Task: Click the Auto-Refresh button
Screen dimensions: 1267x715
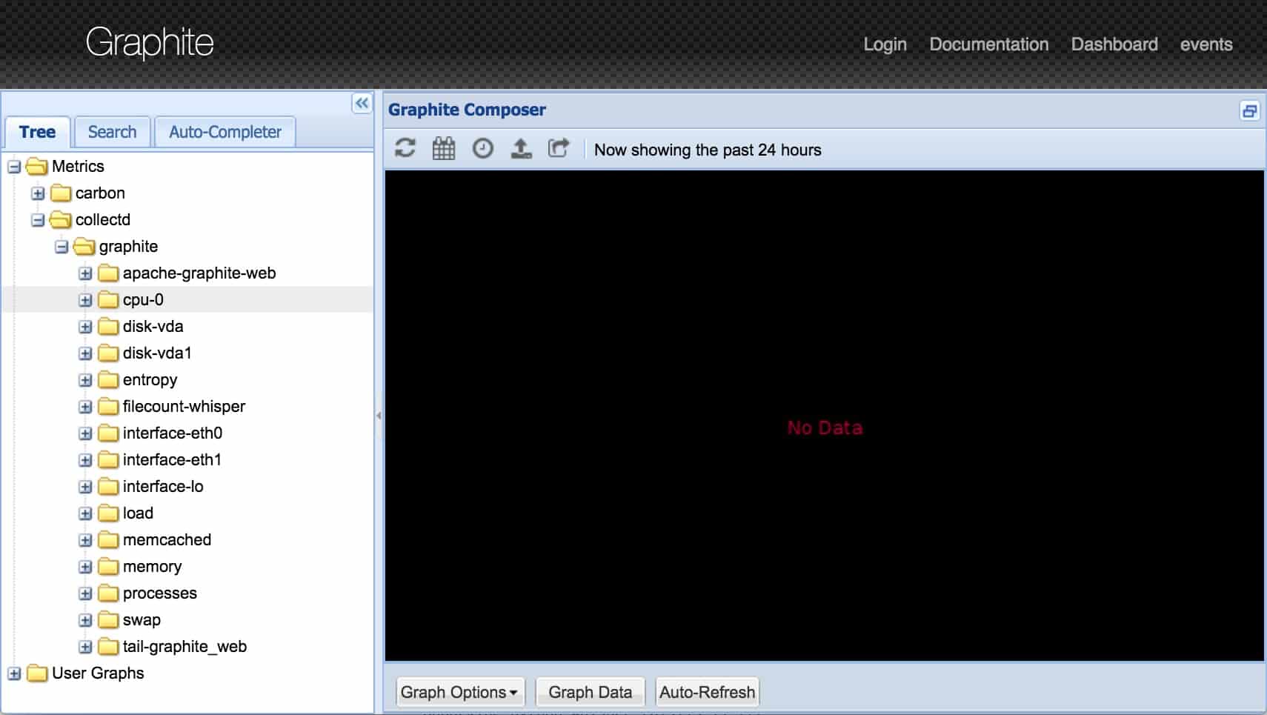Action: [707, 692]
